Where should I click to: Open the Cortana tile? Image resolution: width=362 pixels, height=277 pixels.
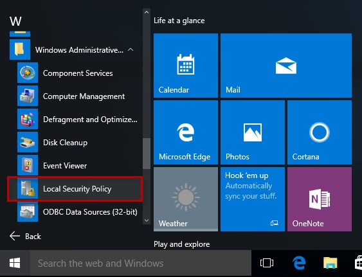tap(320, 132)
